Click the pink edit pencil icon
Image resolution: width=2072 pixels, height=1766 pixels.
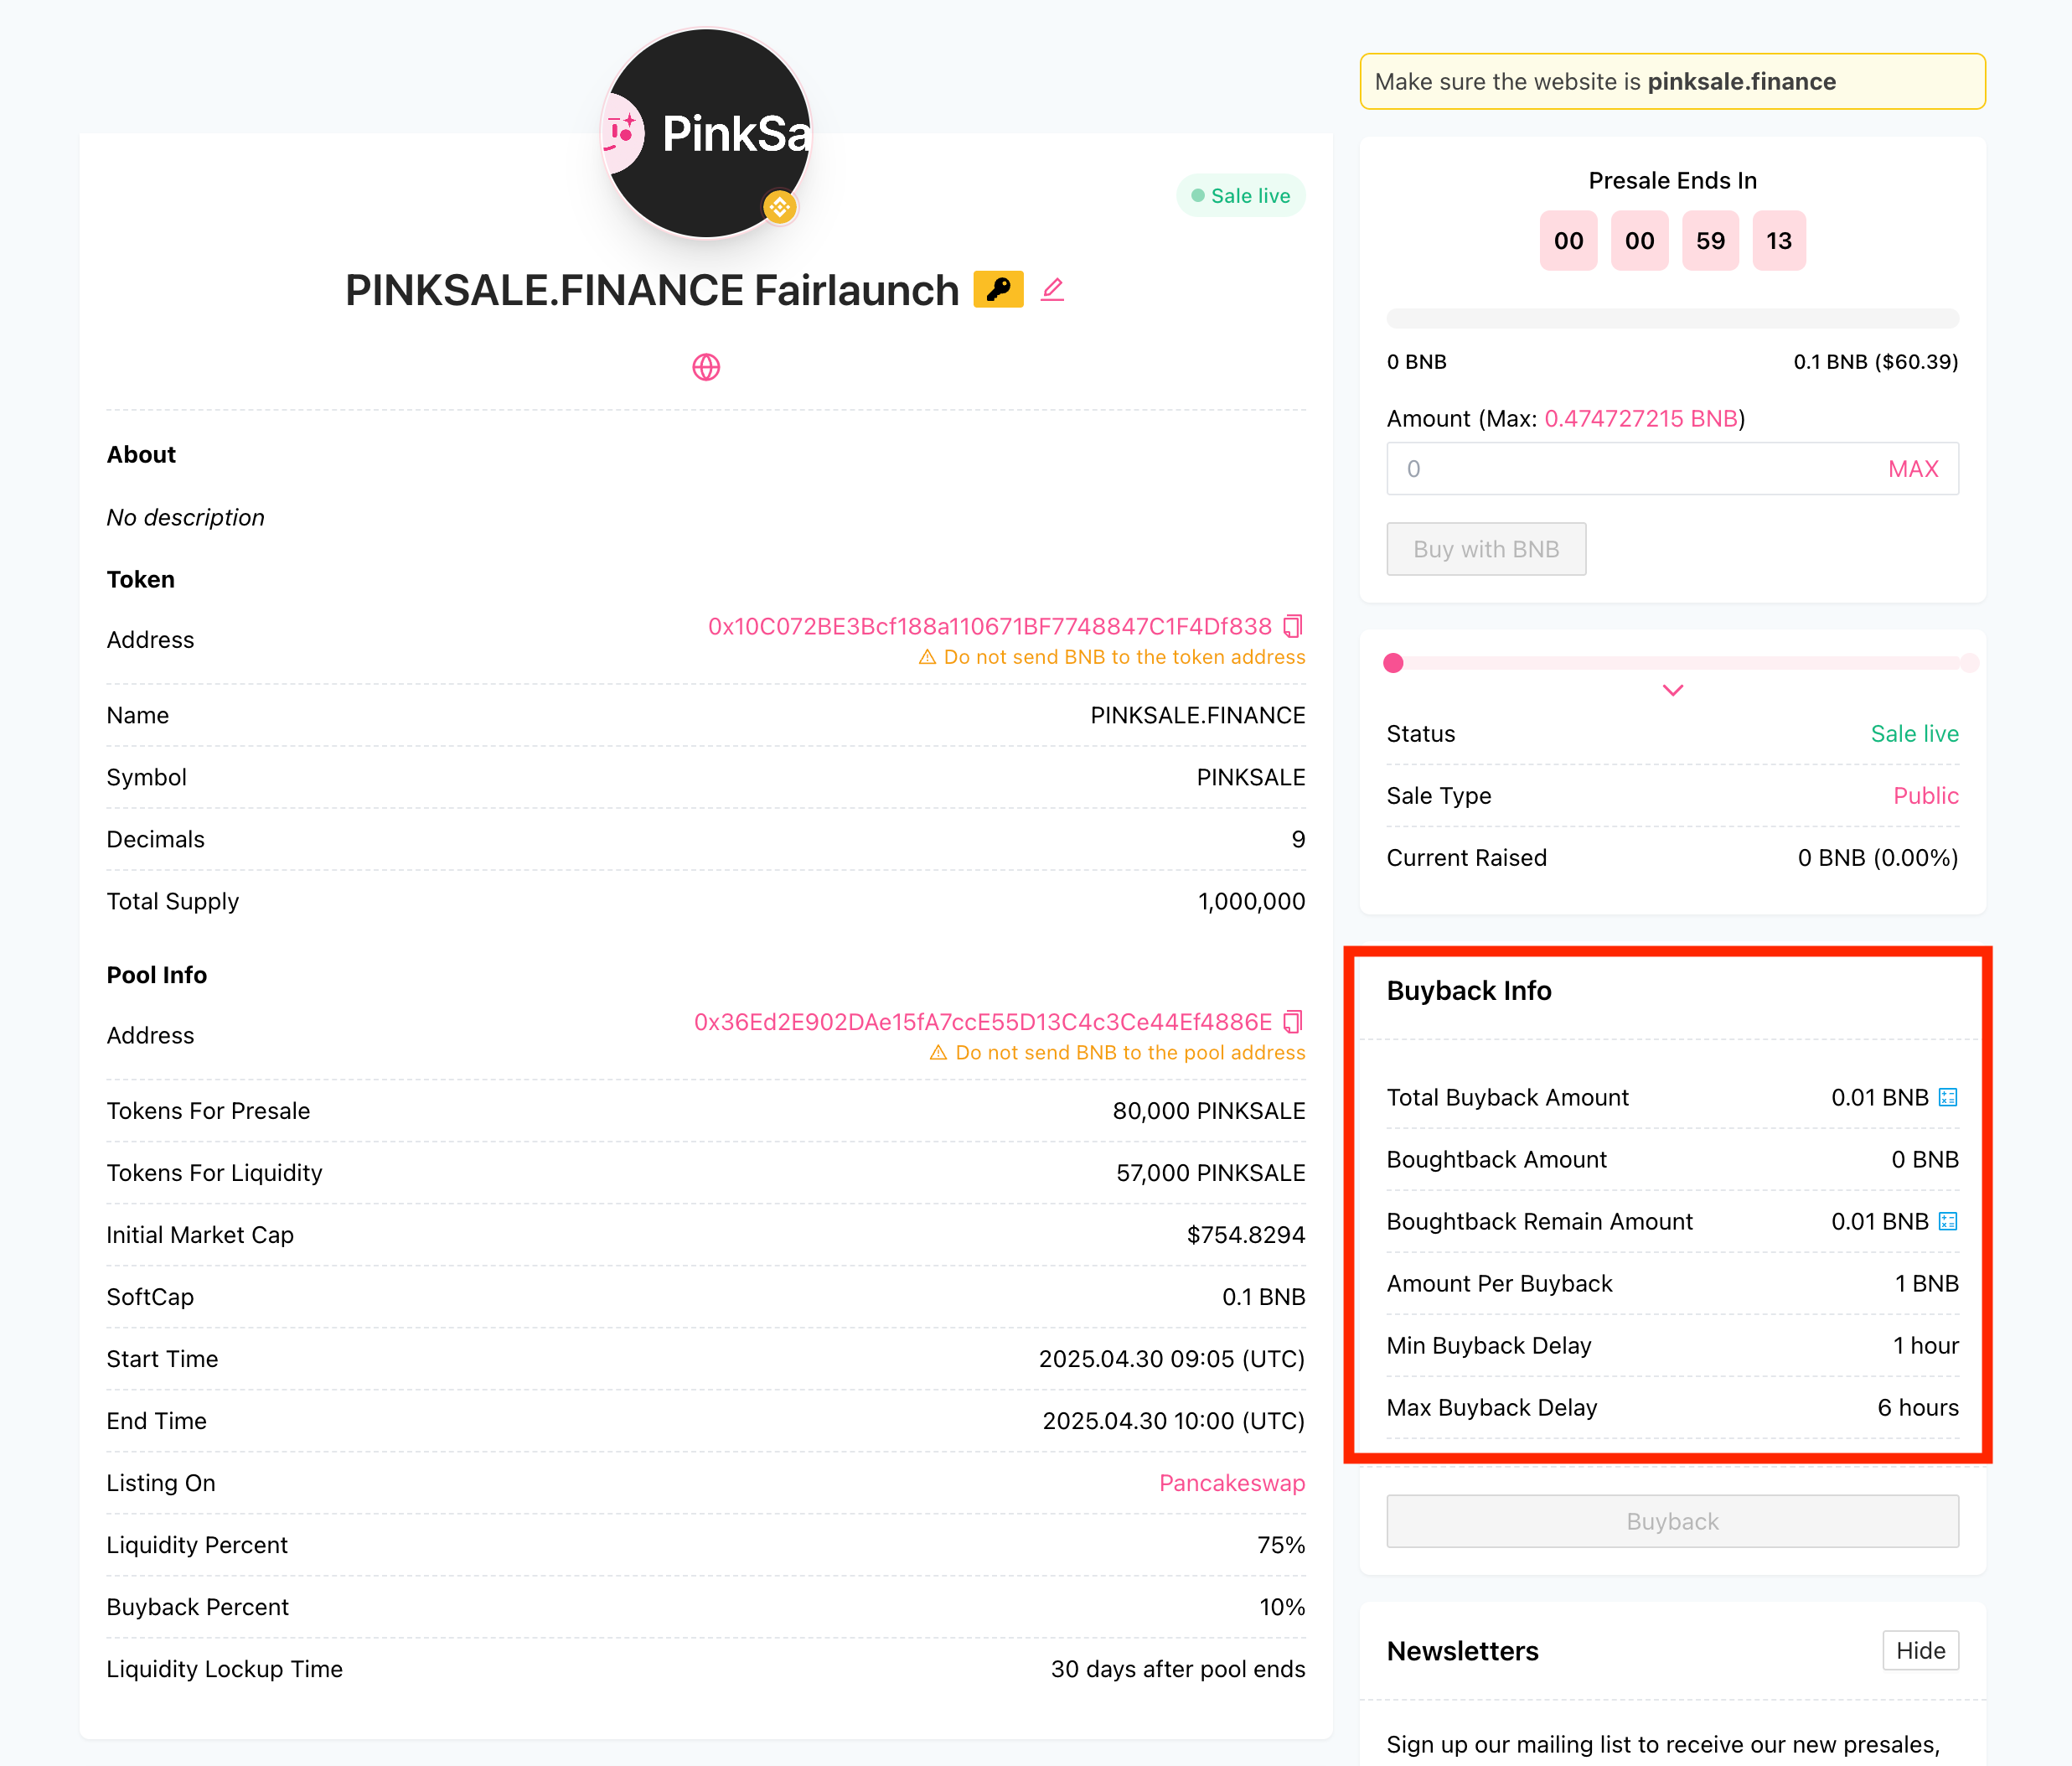click(x=1052, y=289)
